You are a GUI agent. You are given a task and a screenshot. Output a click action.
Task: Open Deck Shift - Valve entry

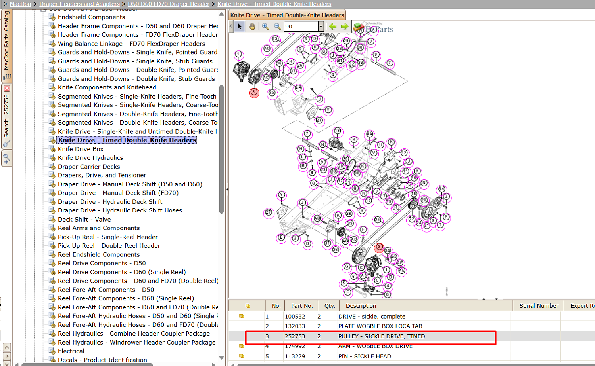pyautogui.click(x=84, y=220)
